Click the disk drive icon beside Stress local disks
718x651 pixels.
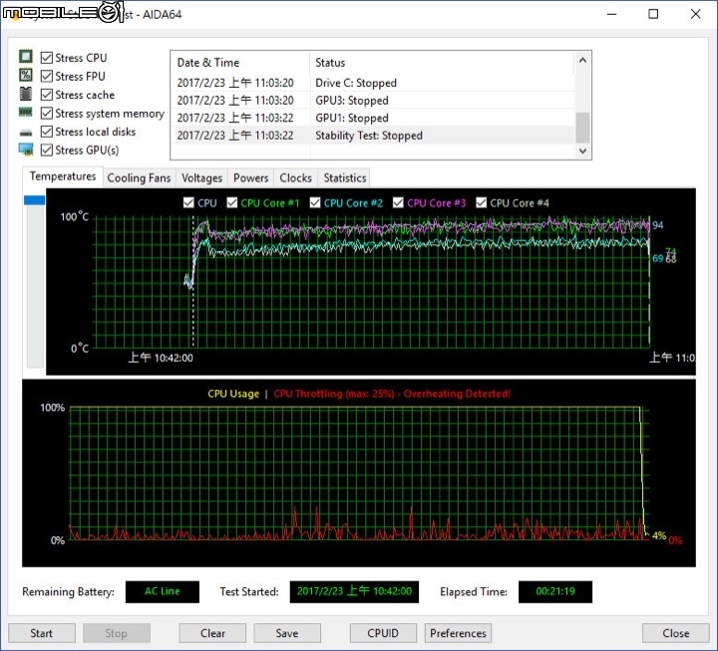click(x=26, y=133)
